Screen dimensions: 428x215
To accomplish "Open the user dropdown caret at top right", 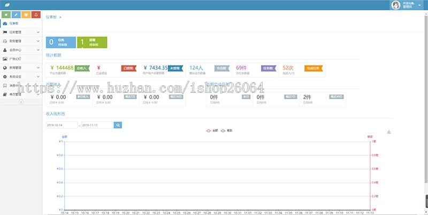I will pos(419,5).
